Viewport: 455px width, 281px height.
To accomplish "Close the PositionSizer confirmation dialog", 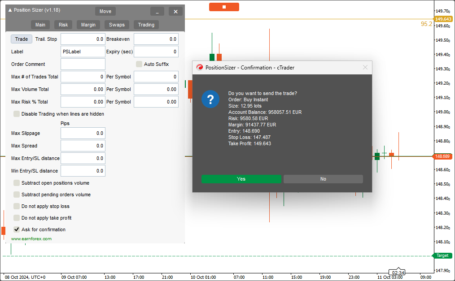I will [x=365, y=67].
